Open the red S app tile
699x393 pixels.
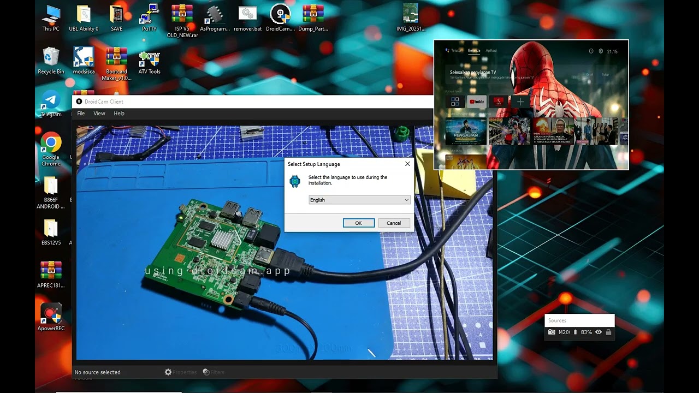pos(499,102)
